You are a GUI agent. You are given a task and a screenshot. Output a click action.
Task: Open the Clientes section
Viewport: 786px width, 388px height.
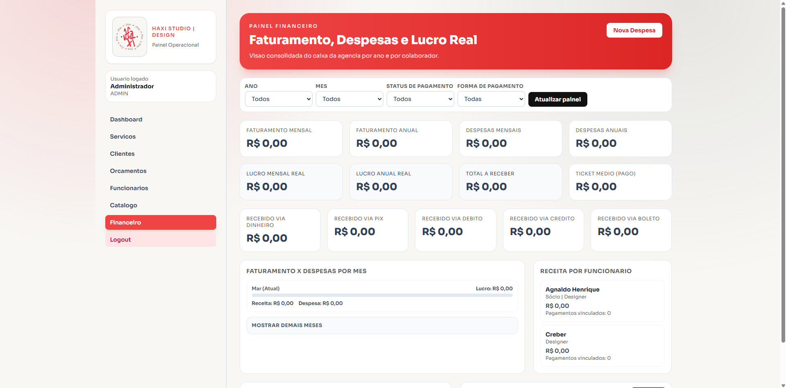(x=122, y=154)
